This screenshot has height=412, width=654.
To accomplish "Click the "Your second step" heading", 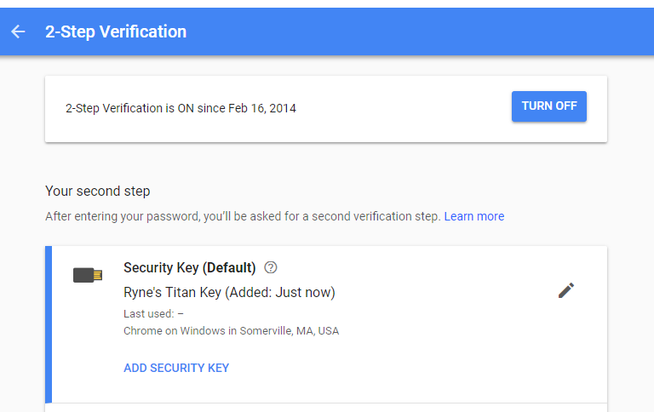I will click(97, 191).
